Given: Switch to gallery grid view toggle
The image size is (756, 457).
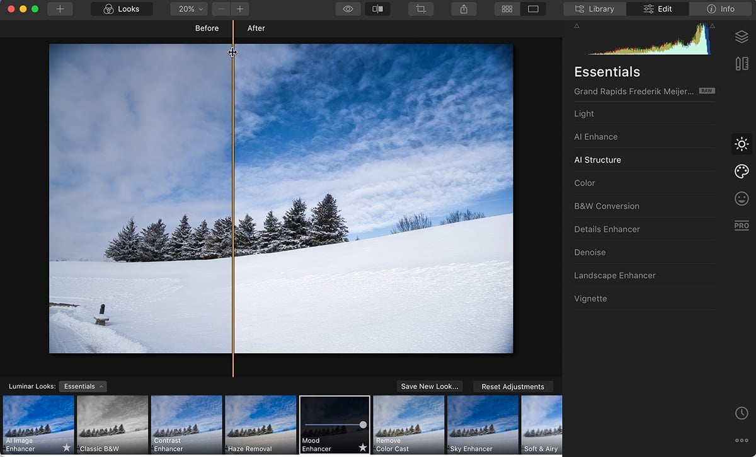Looking at the screenshot, I should coord(507,9).
